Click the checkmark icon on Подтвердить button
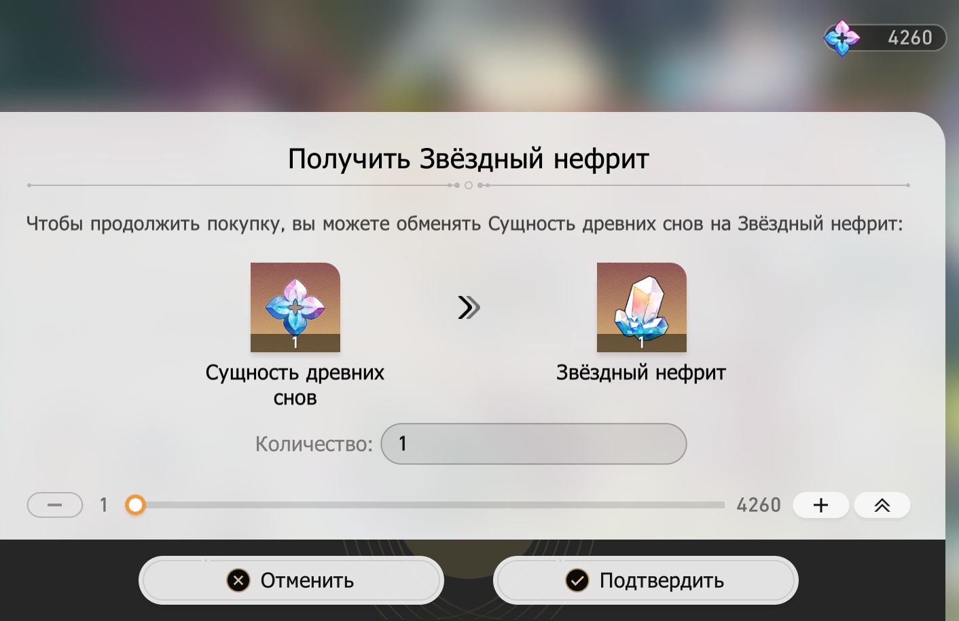 pyautogui.click(x=577, y=580)
